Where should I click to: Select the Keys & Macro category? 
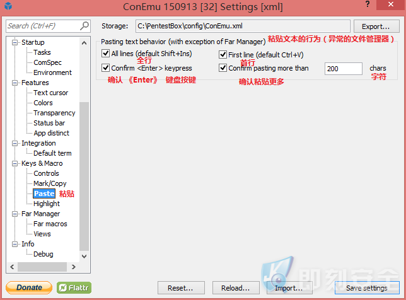click(42, 163)
